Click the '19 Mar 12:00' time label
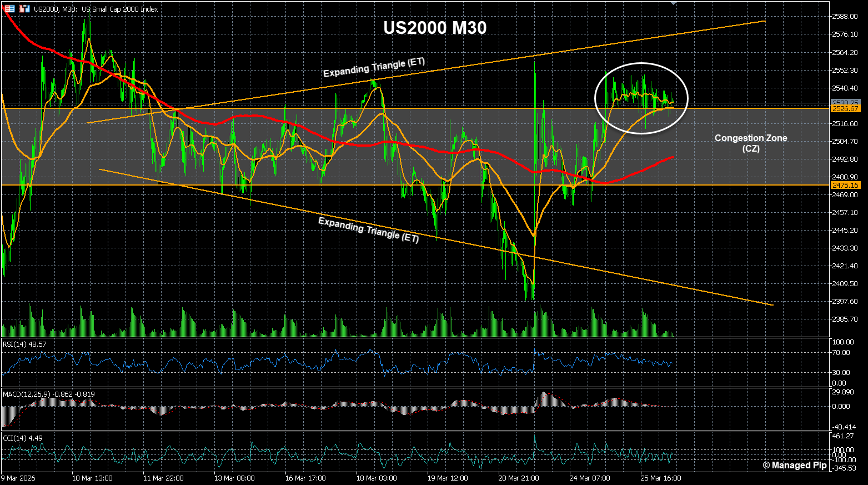Viewport: 868px width, 485px height. point(448,478)
